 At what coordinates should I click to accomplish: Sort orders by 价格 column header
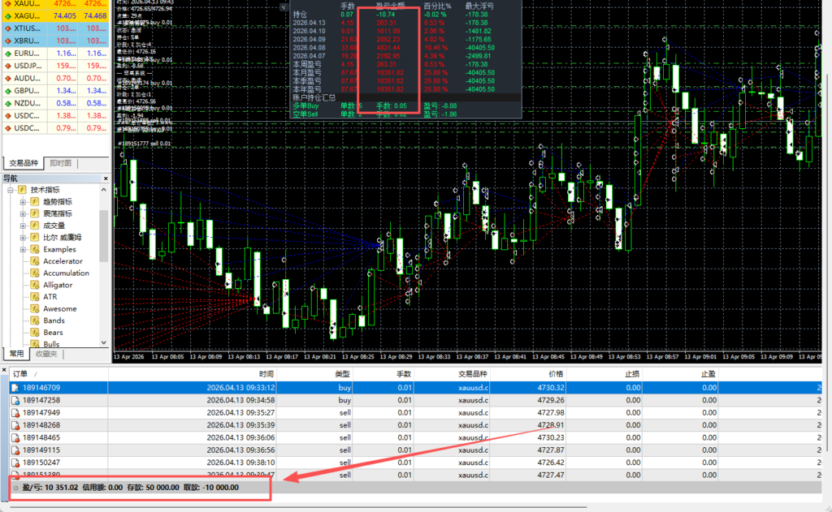(x=556, y=374)
